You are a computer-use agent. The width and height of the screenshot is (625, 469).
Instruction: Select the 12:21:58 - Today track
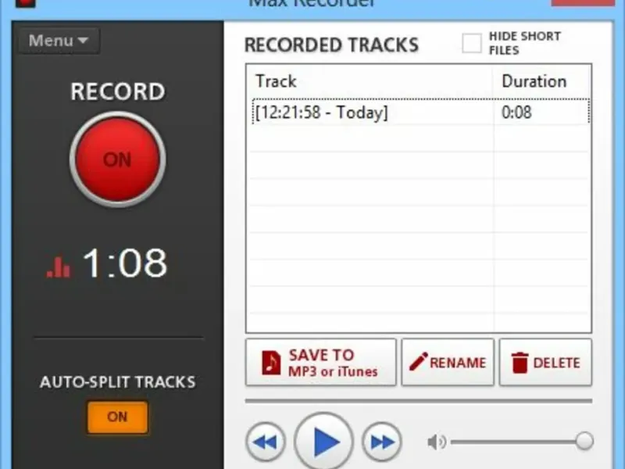[x=421, y=112]
